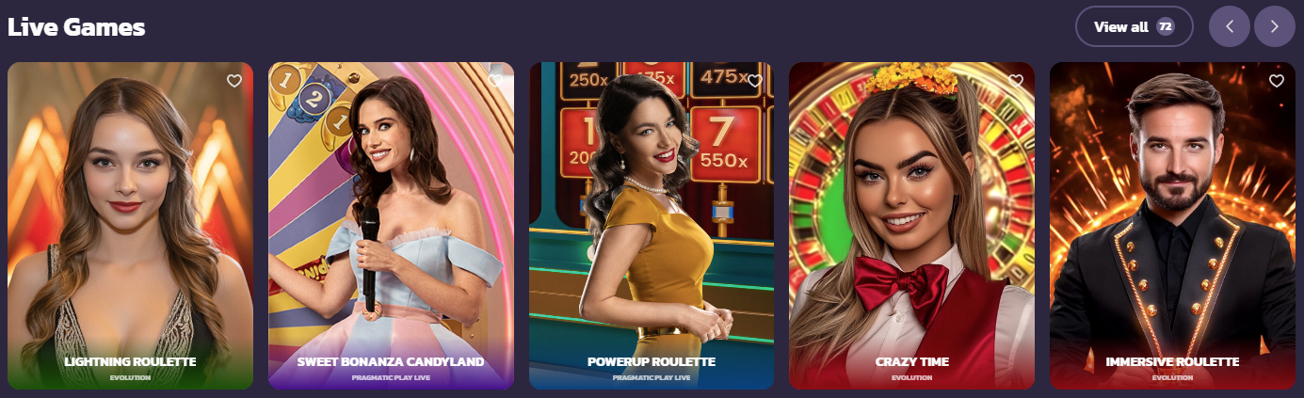Click the Pragmatic Play Live label under Candyland
The height and width of the screenshot is (398, 1304).
[x=391, y=377]
